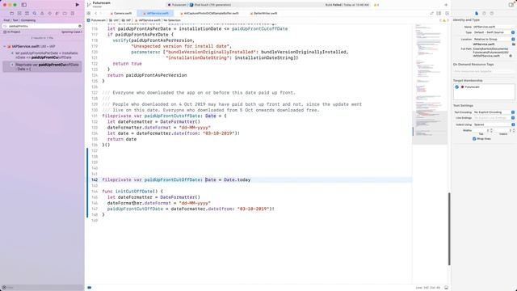Open the Text Encoding dropdown
This screenshot has height=291, width=517.
pos(494,112)
